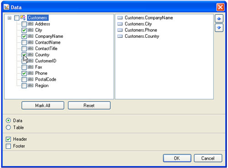This screenshot has height=168, width=228.
Task: Select the Table radio button
Action: (x=8, y=127)
